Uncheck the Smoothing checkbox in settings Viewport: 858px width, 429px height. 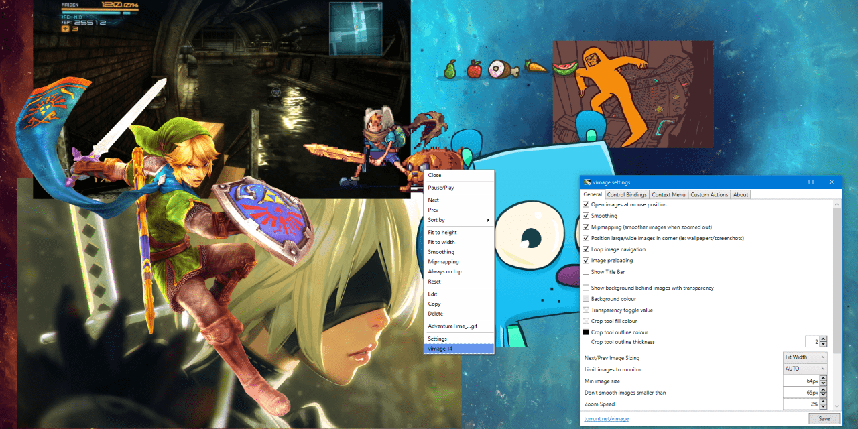(x=586, y=216)
